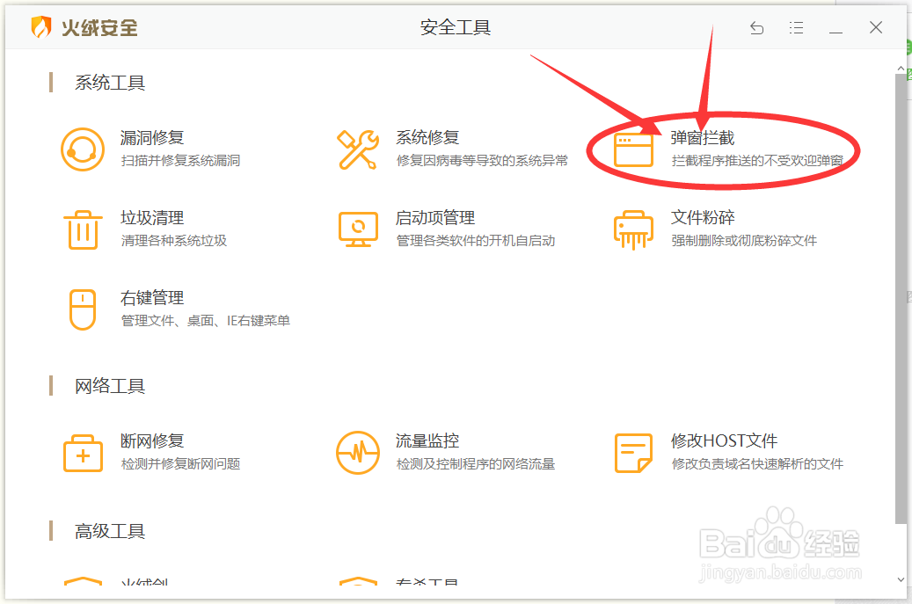Click the 断网修复 first-aid kit icon

coord(83,453)
